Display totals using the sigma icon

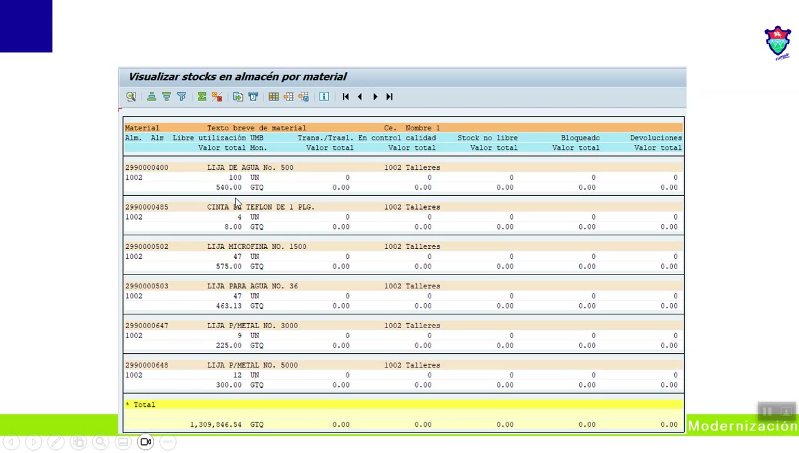(202, 96)
